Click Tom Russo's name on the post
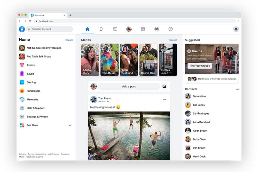The width and height of the screenshot is (258, 172). pos(104,98)
